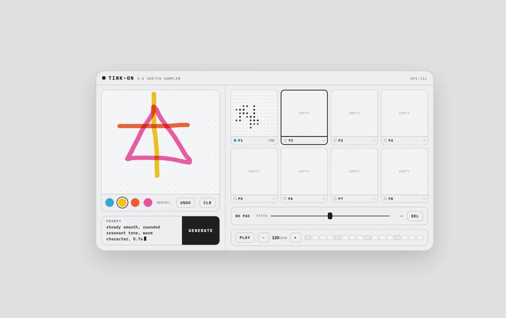Pick the blue brush color
The image size is (506, 318).
[110, 203]
